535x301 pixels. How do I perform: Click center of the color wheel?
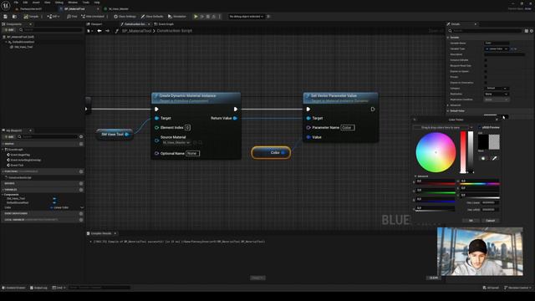tap(436, 152)
